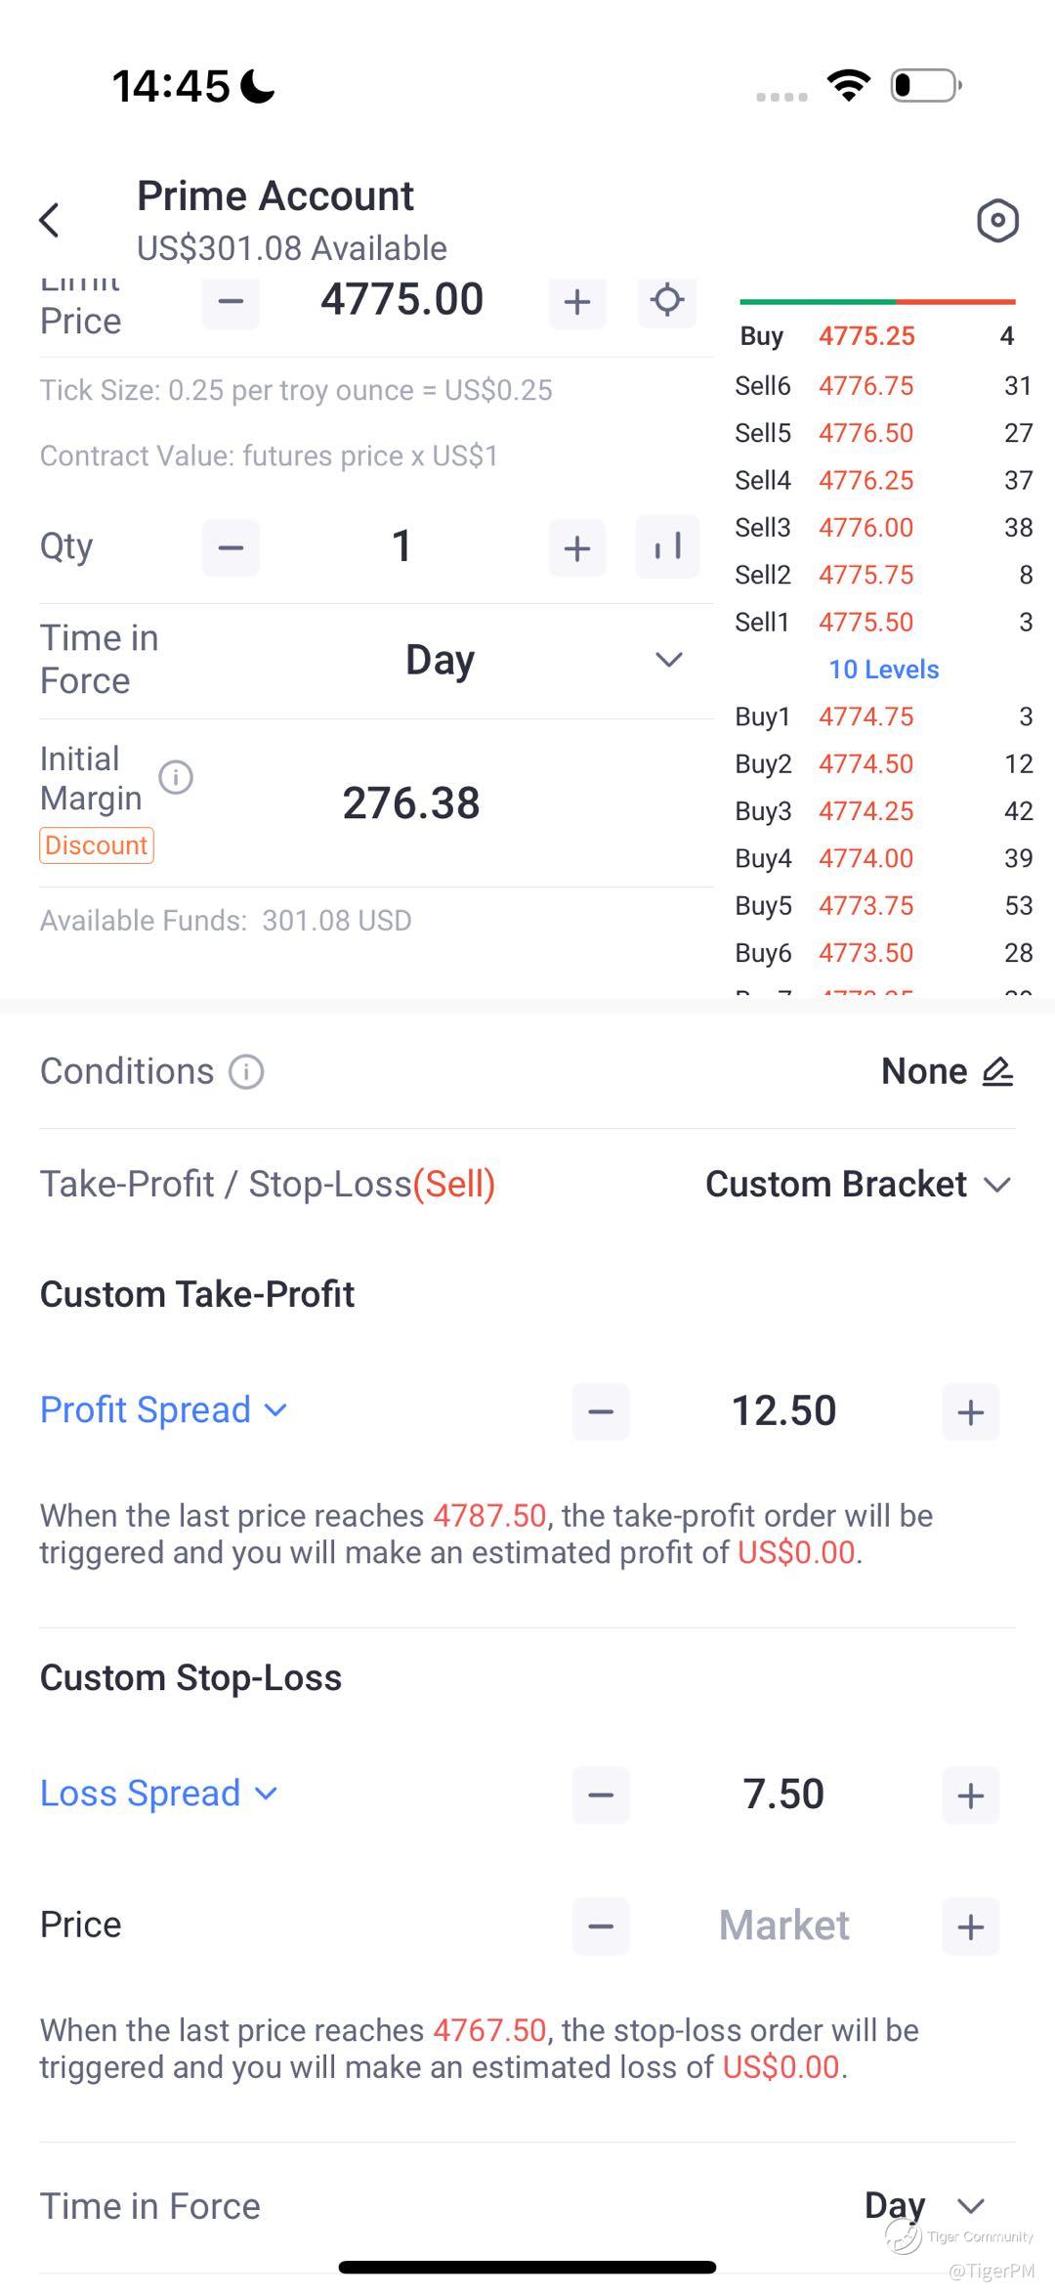Tap the back arrow icon
This screenshot has height=2295, width=1055.
tap(50, 220)
